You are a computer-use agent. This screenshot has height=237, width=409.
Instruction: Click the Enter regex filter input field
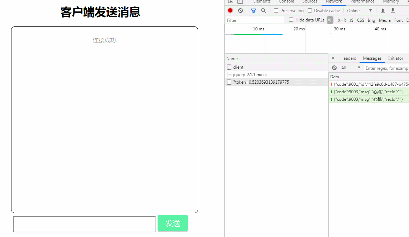387,68
